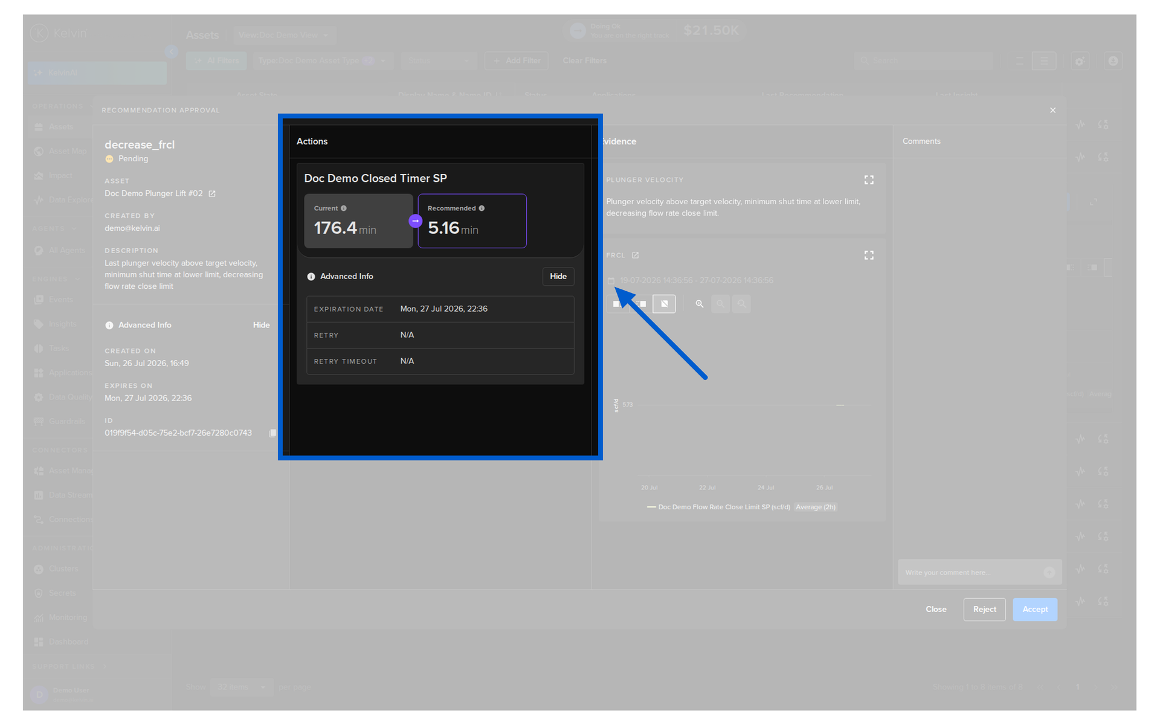Viewport: 1160px width, 725px height.
Task: Expand Plunger Velocity evidence to fullscreen
Action: click(x=869, y=180)
